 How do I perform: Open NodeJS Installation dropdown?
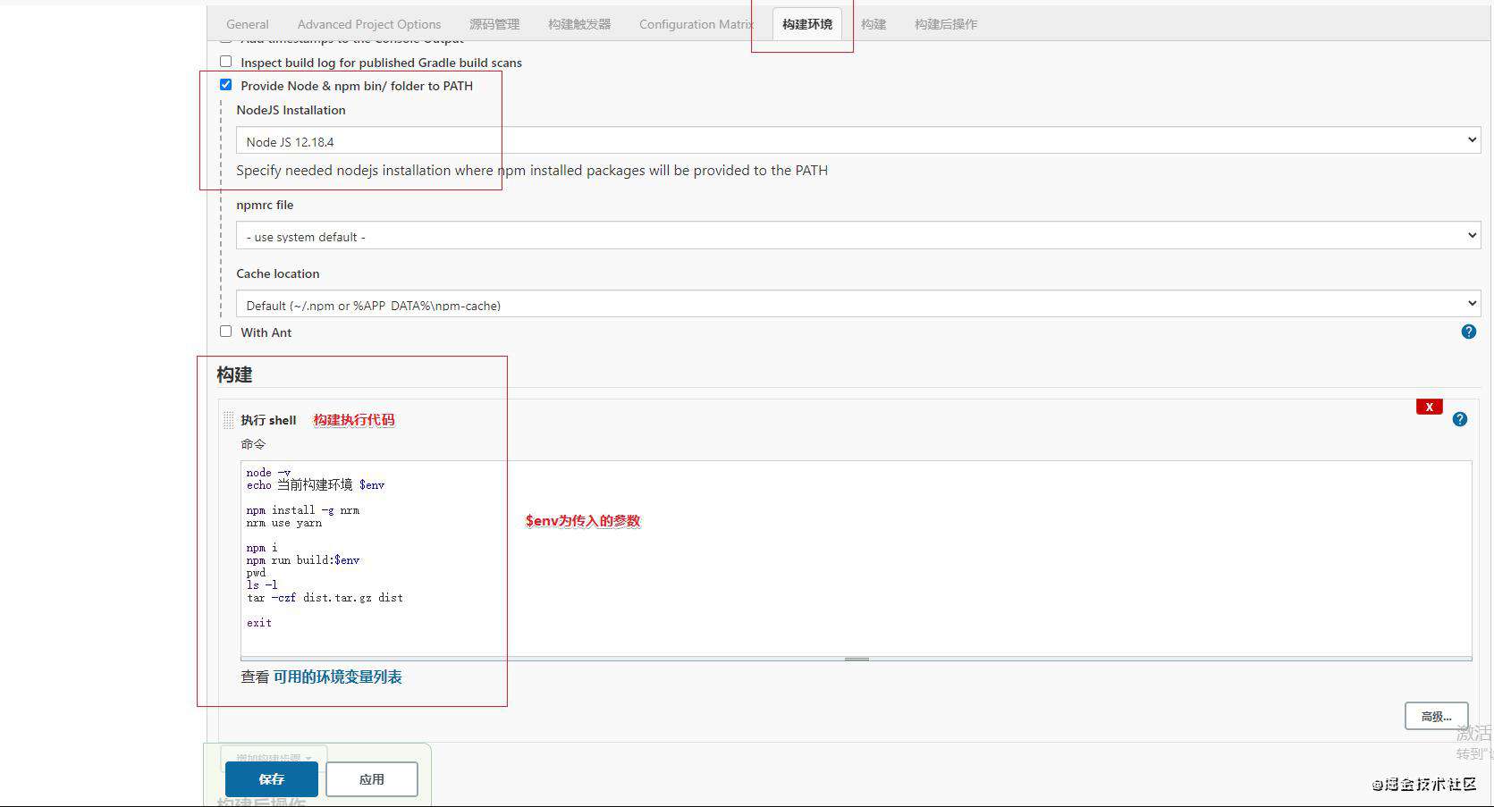(x=858, y=141)
